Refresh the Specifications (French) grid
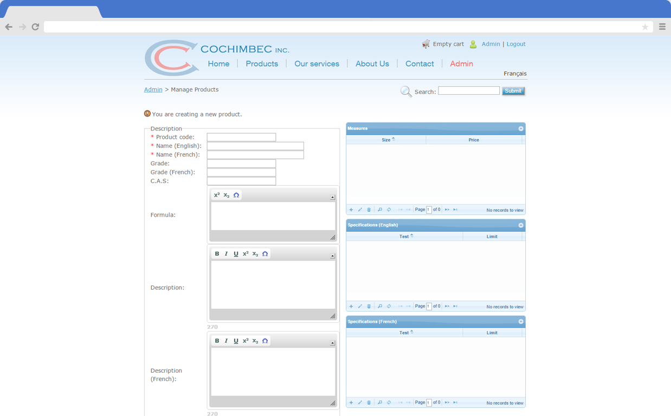Screen dimensions: 671x416 (389, 402)
